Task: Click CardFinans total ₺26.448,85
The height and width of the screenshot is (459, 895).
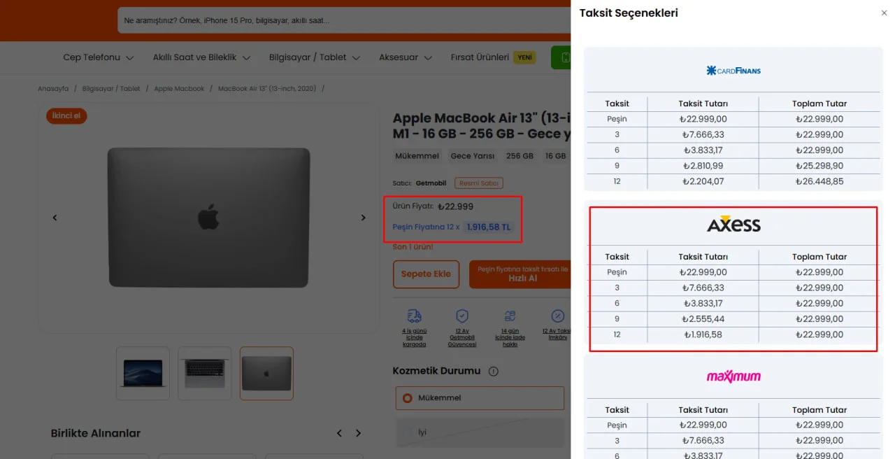Action: click(x=819, y=181)
